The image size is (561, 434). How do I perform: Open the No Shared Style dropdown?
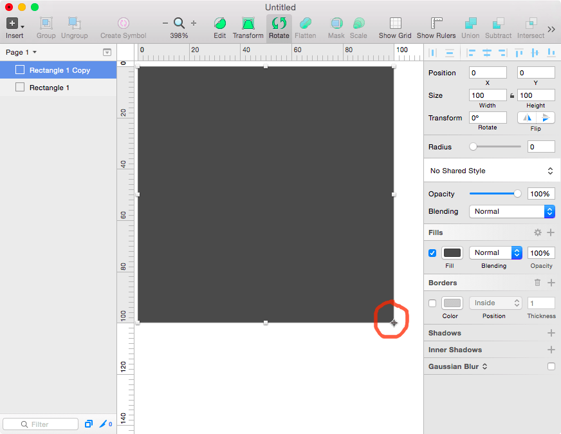pos(492,171)
